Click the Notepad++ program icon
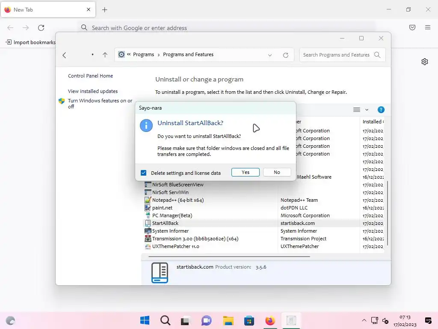438x329 pixels. pyautogui.click(x=148, y=200)
